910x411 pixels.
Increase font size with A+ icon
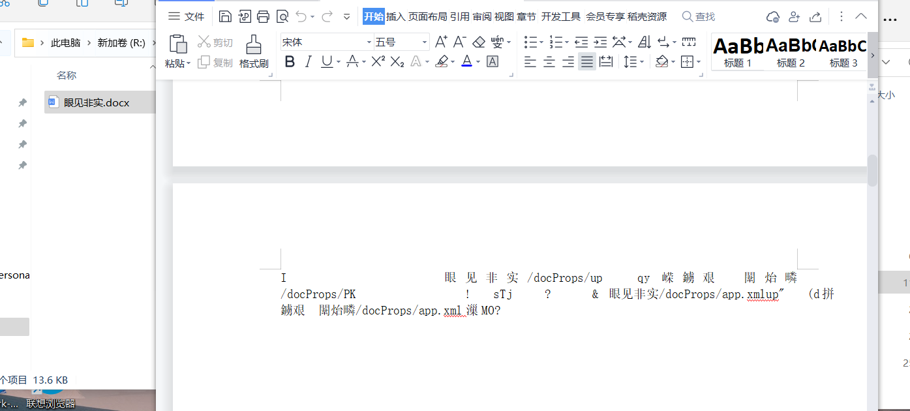[441, 42]
